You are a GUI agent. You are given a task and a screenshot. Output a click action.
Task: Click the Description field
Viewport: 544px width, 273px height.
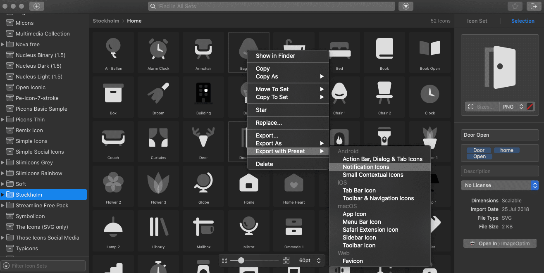[x=500, y=171]
